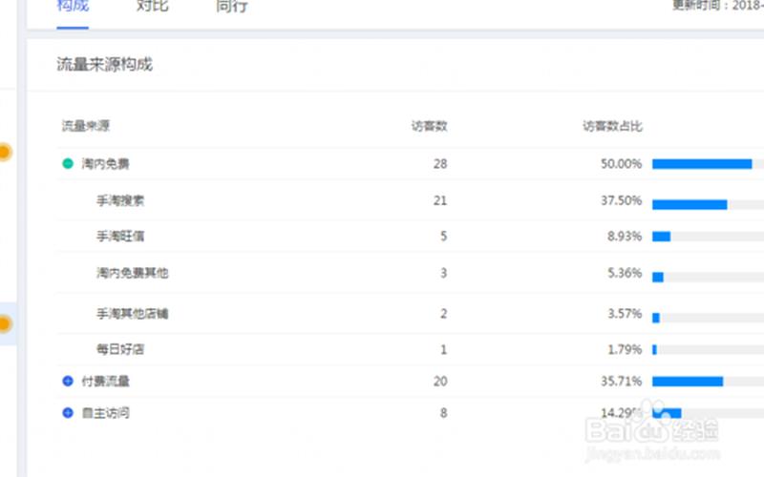The image size is (764, 477).
Task: Click the 流量来源 column header
Action: (86, 126)
